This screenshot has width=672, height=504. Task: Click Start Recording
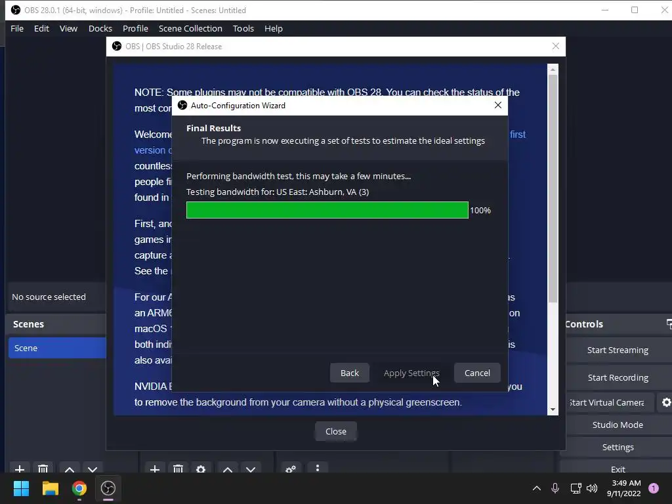[618, 377]
